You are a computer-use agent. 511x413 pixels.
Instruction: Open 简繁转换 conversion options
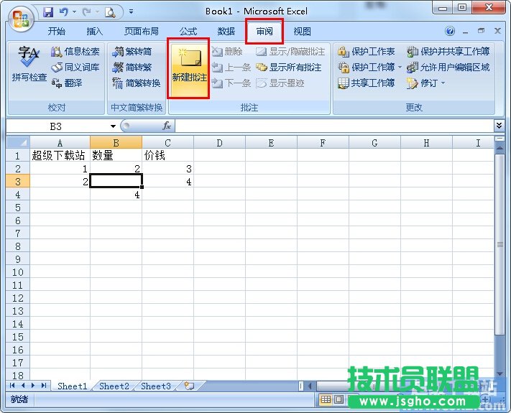pyautogui.click(x=137, y=83)
